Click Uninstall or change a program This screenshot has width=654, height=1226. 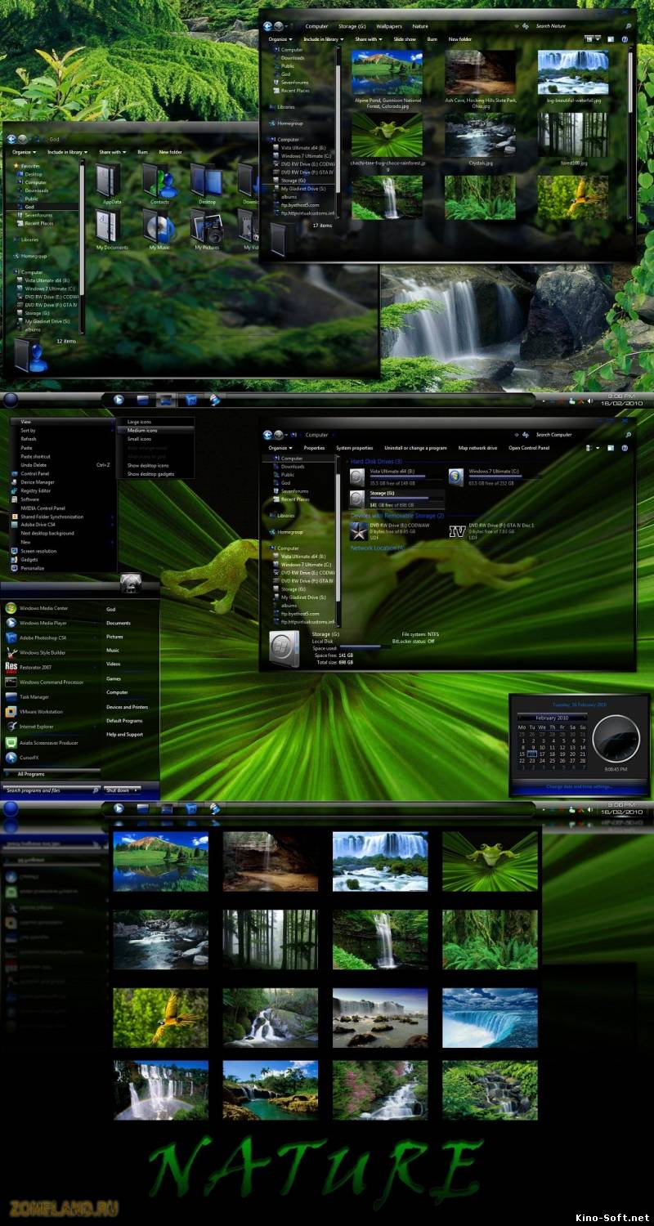coord(415,448)
